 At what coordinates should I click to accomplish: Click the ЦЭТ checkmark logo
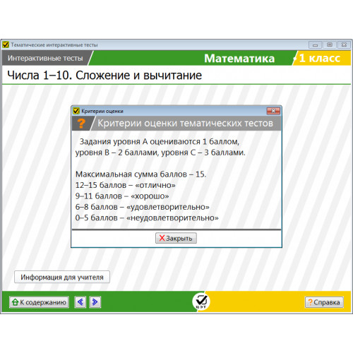tap(201, 301)
